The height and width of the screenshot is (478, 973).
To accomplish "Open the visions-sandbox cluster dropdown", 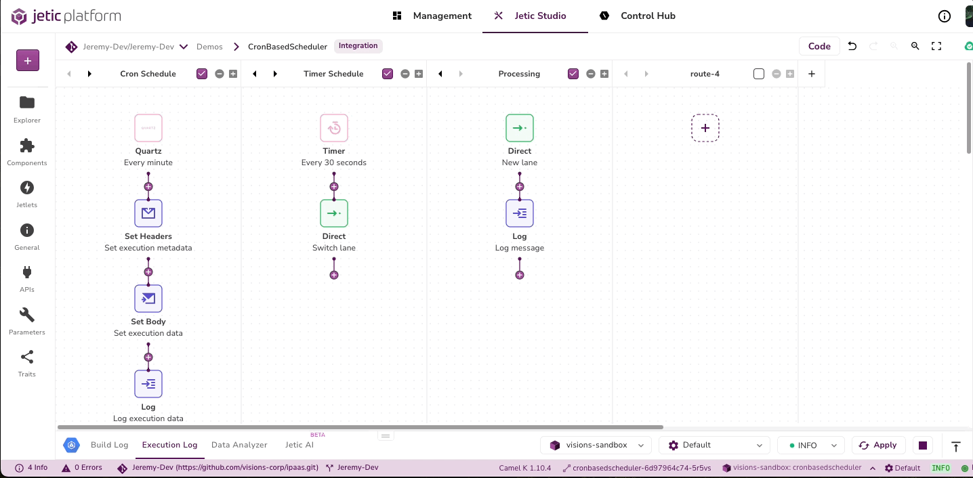I will (596, 446).
